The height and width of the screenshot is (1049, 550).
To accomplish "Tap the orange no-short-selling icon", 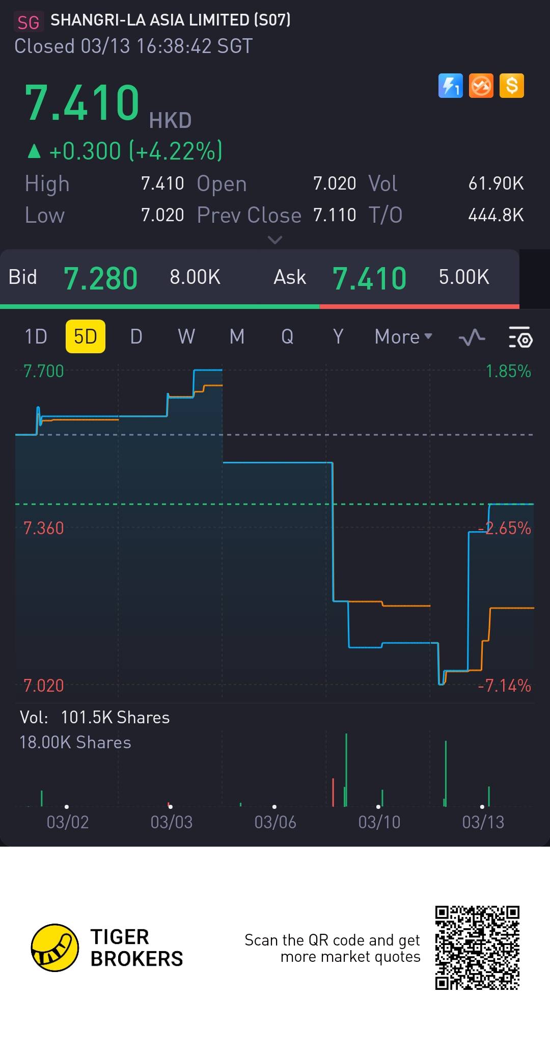I will [481, 86].
